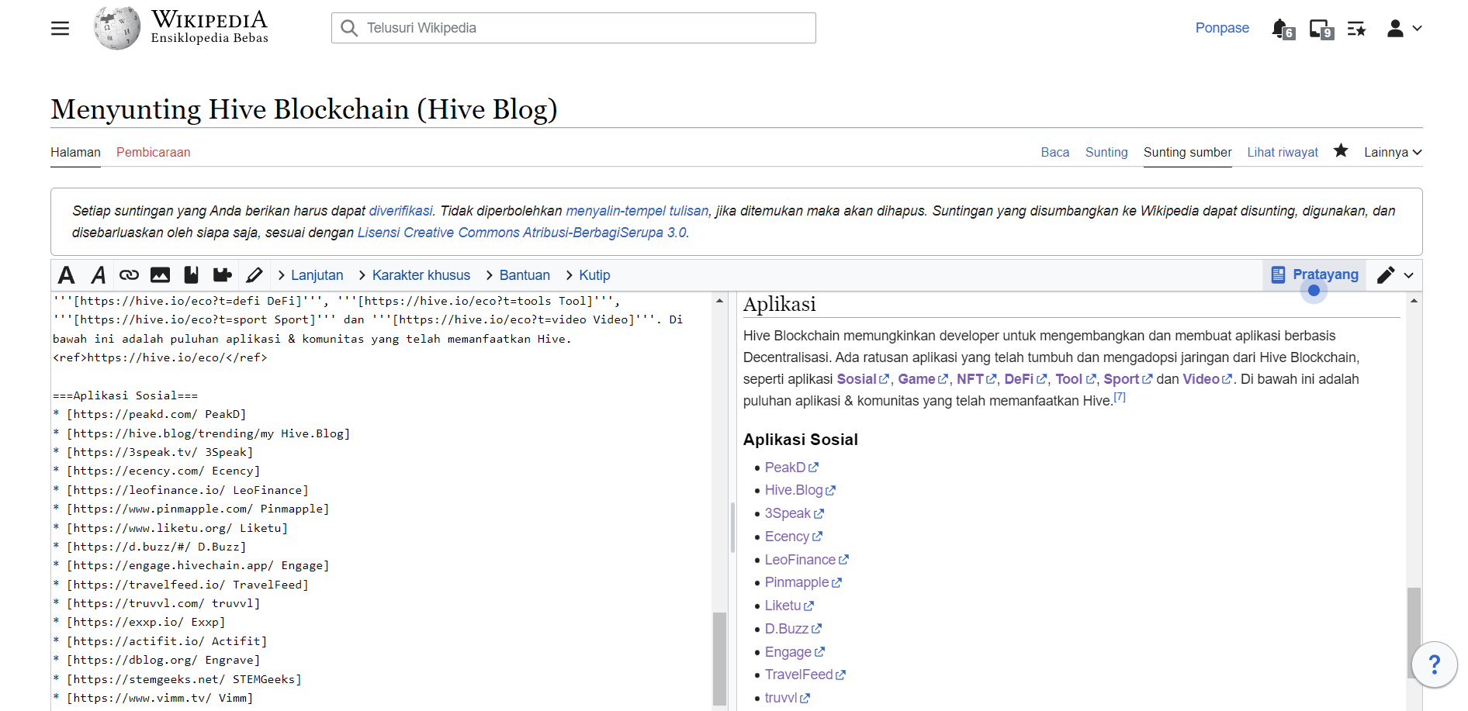This screenshot has height=711, width=1468.
Task: Open the Video link in preview
Action: coord(1207,379)
